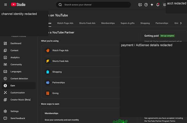This screenshot has width=187, height=123.
Task: Click the Set-up complete badge
Action: pyautogui.click(x=167, y=36)
